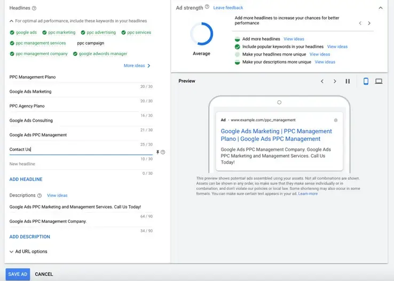
Task: Expand Ad URL options section
Action: 28,251
